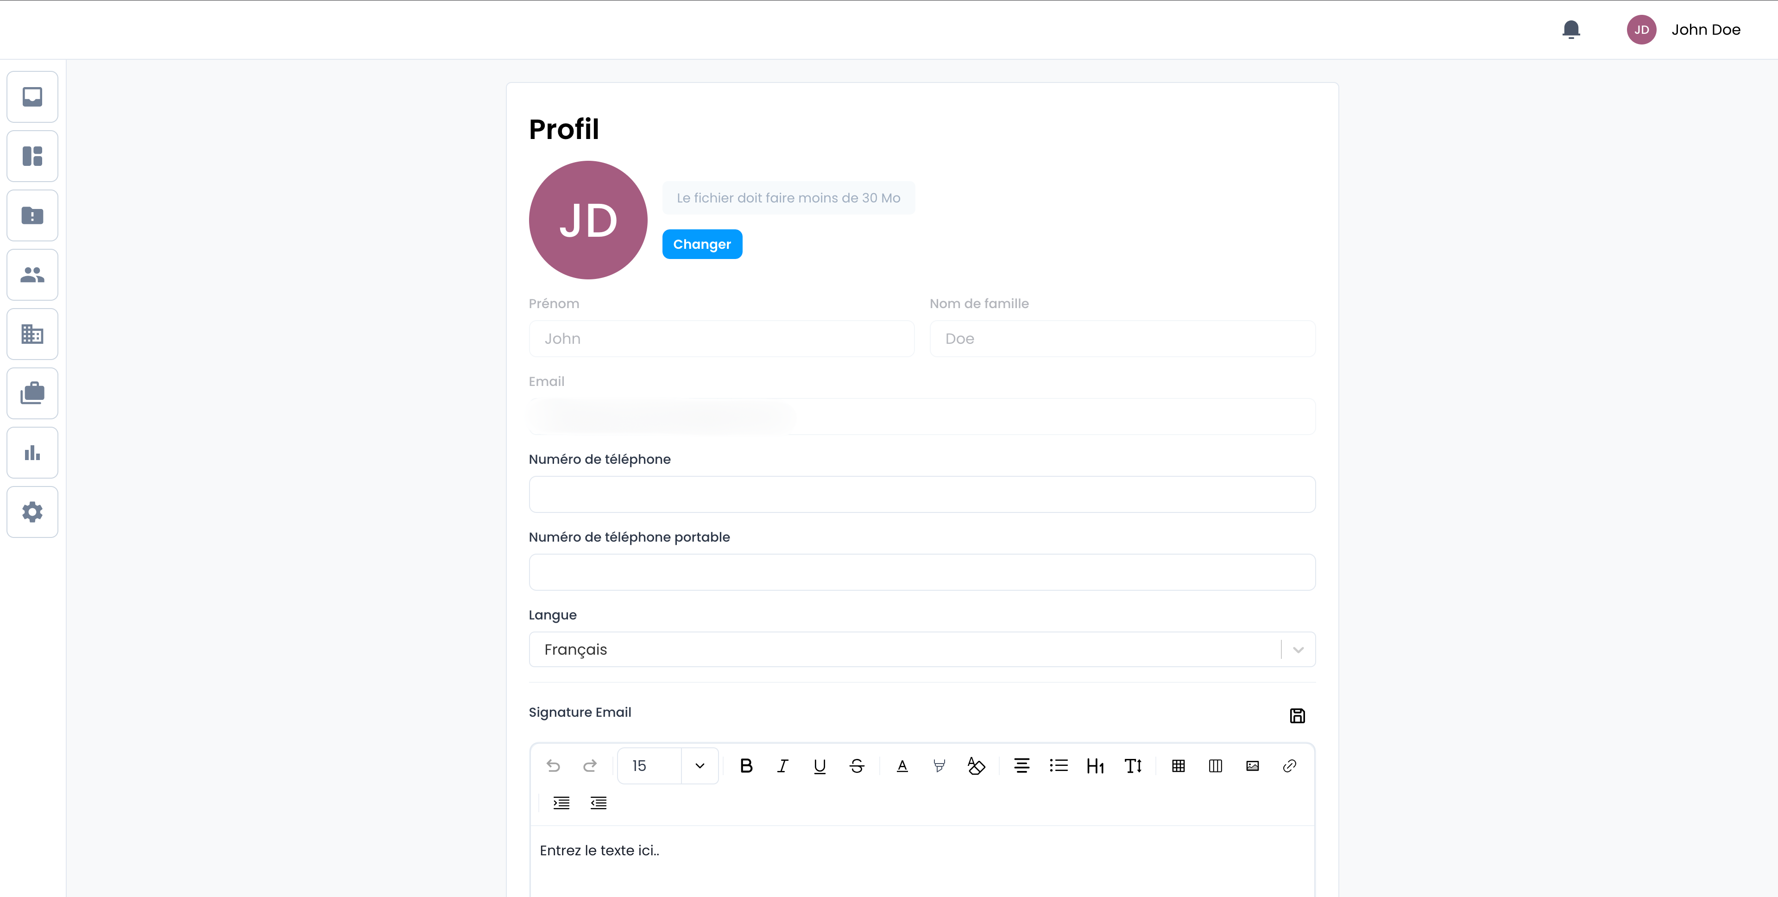1778x897 pixels.
Task: Insert a link in signature editor
Action: 1289,766
